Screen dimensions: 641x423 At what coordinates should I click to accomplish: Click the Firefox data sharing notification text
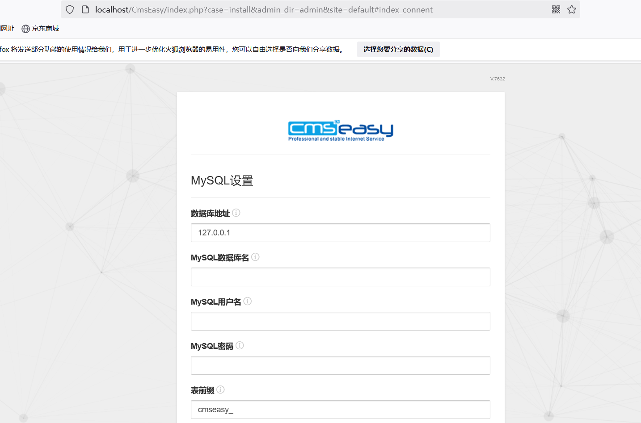pos(173,50)
